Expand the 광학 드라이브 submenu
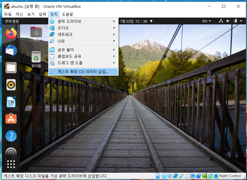Image resolution: width=247 pixels, height=180 pixels. coord(83,21)
